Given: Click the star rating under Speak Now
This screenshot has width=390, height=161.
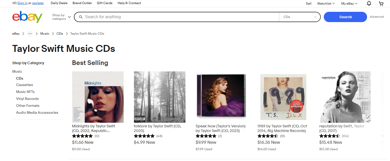Looking at the screenshot, I should click(206, 136).
